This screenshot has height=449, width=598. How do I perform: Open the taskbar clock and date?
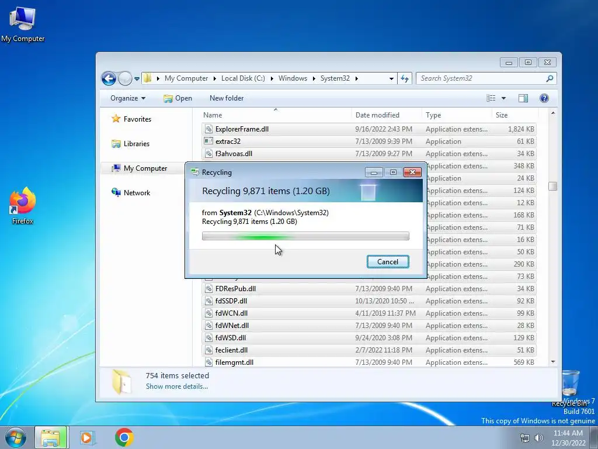[x=568, y=438]
